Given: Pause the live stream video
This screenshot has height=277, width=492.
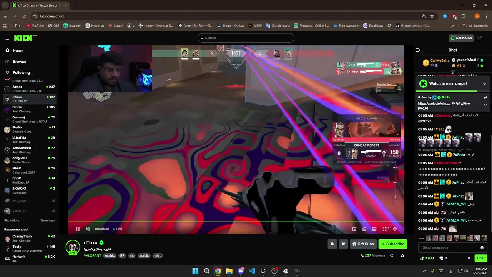Looking at the screenshot, I should [78, 229].
